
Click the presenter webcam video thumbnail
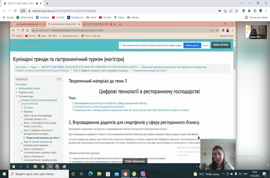(x=218, y=154)
